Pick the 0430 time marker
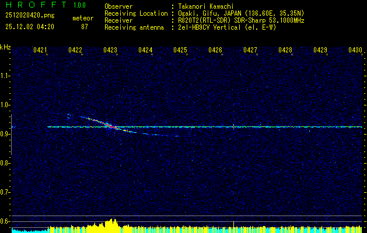The width and height of the screenshot is (367, 233). [355, 51]
